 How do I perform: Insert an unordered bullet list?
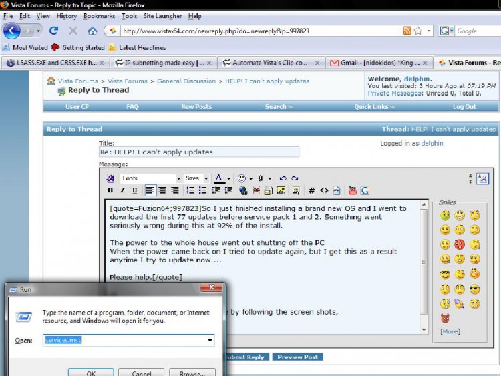pos(202,190)
